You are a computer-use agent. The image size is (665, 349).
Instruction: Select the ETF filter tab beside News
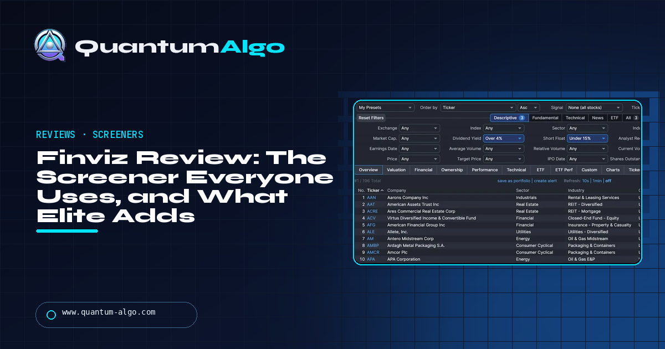pos(615,118)
